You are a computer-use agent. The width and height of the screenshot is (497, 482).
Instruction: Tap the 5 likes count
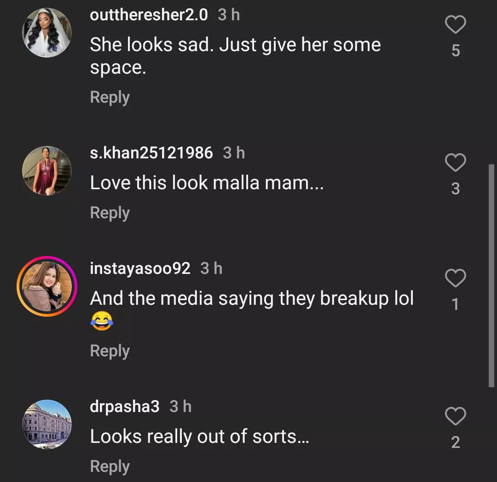click(x=456, y=51)
